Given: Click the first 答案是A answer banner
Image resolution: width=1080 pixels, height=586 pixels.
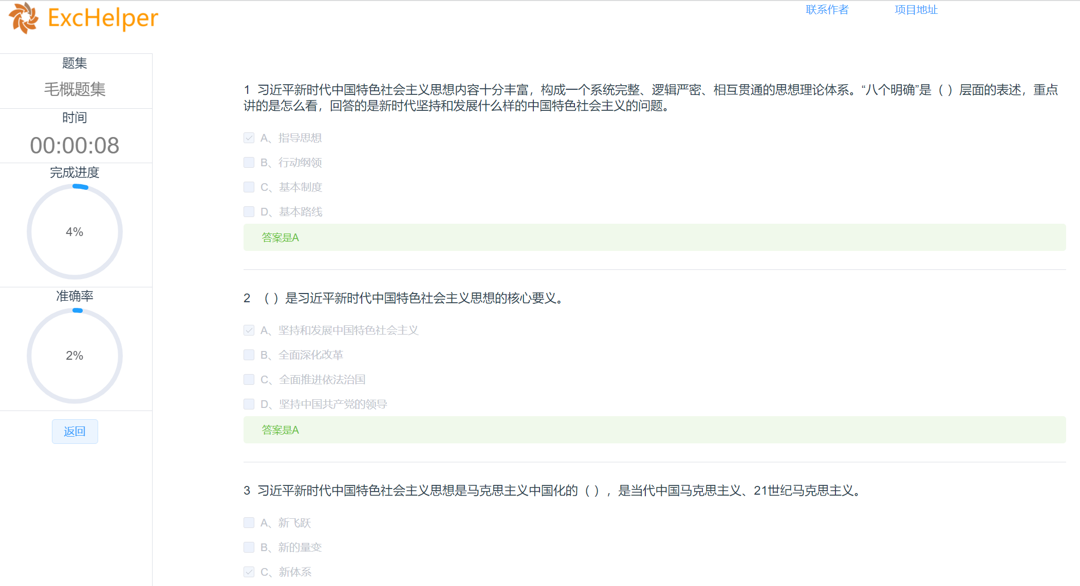Looking at the screenshot, I should tap(654, 238).
